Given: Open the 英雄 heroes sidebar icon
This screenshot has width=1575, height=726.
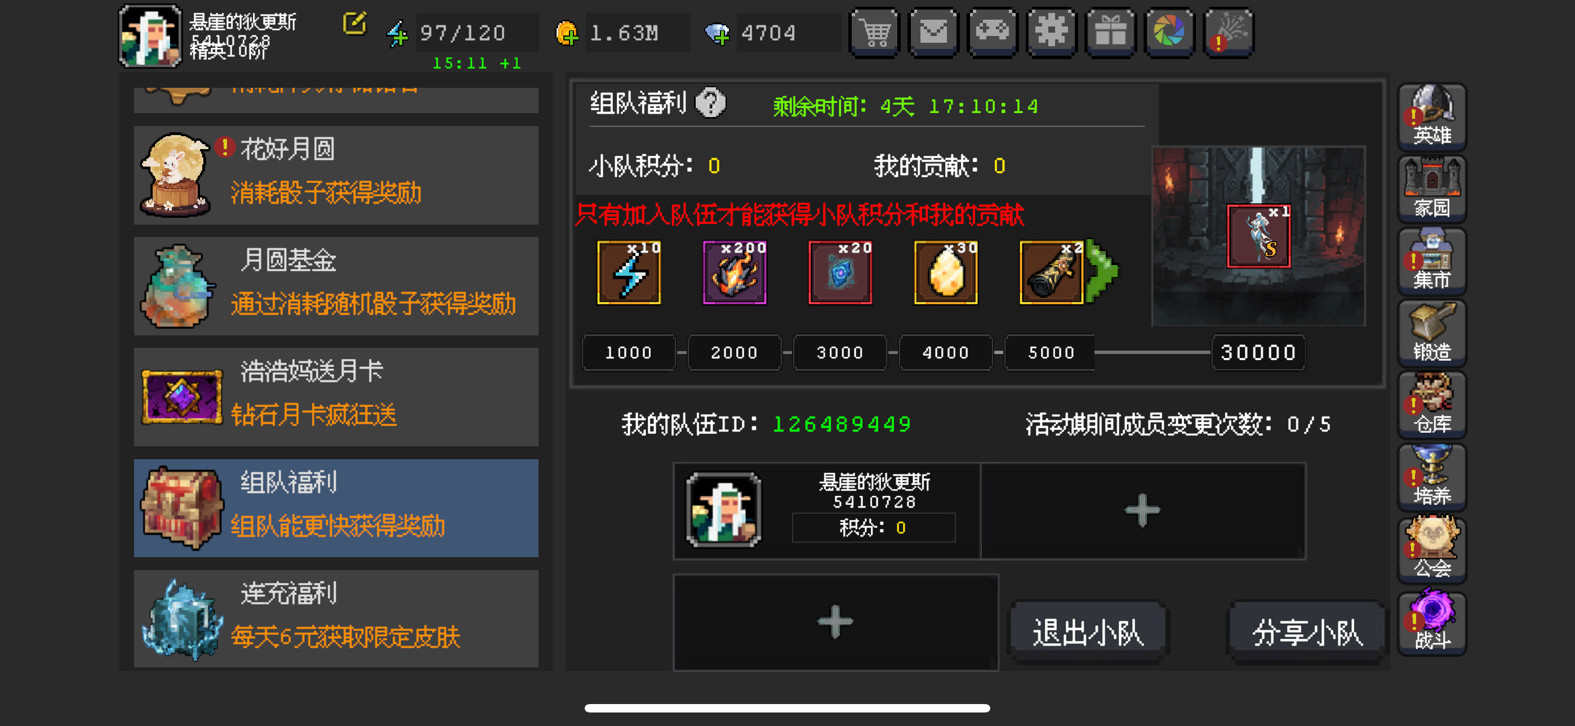Looking at the screenshot, I should tap(1432, 116).
